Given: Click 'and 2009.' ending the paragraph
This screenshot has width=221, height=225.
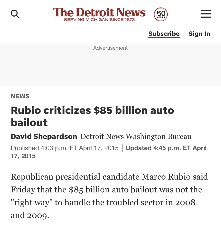Looking at the screenshot, I should pyautogui.click(x=30, y=215).
